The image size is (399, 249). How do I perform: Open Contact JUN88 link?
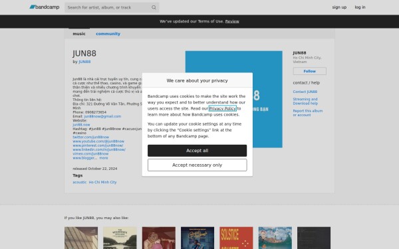coord(305,92)
